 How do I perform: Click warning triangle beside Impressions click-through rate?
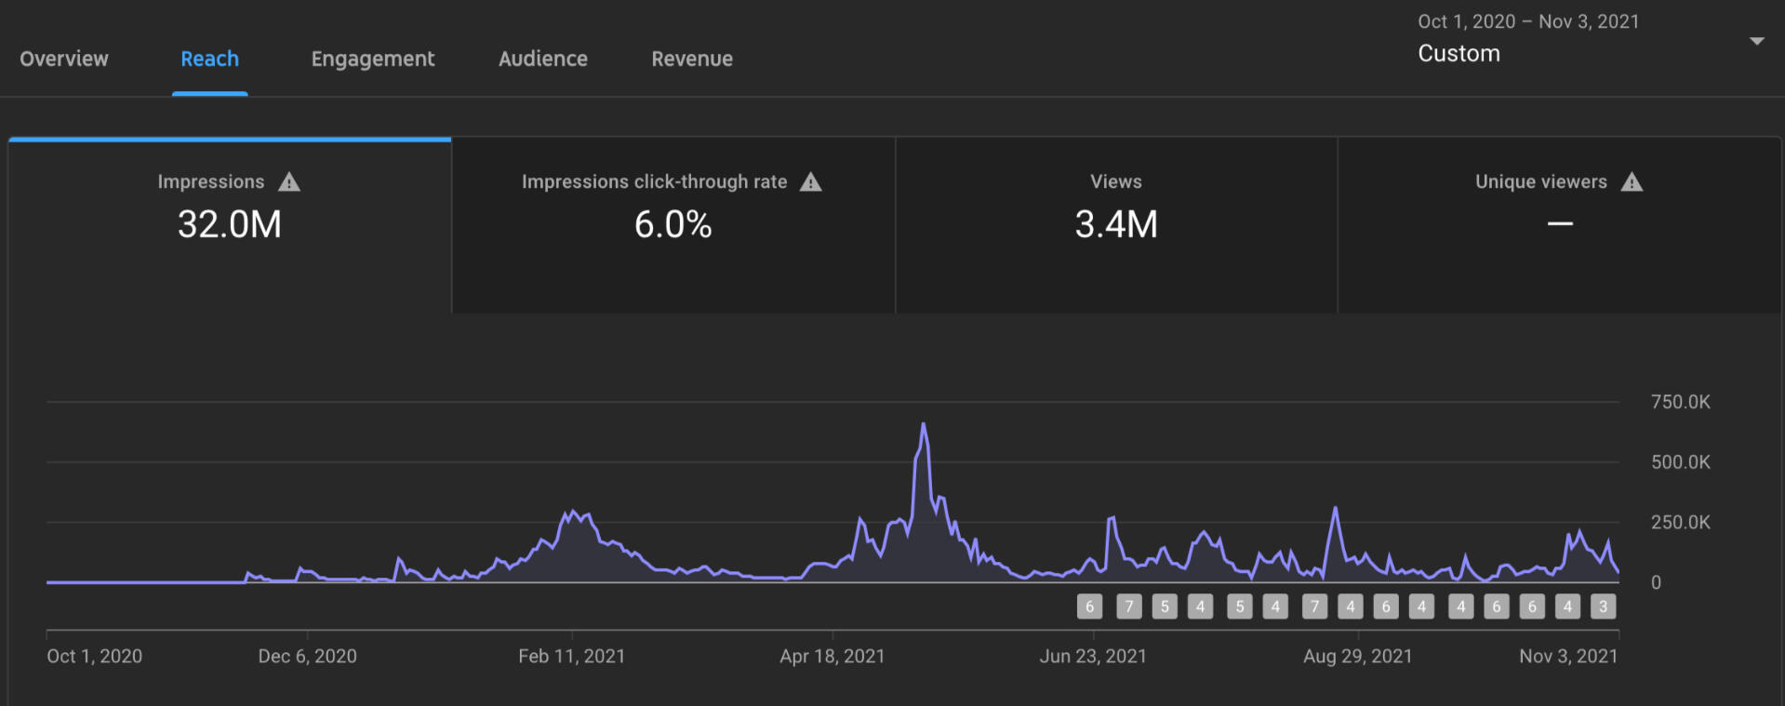click(811, 182)
